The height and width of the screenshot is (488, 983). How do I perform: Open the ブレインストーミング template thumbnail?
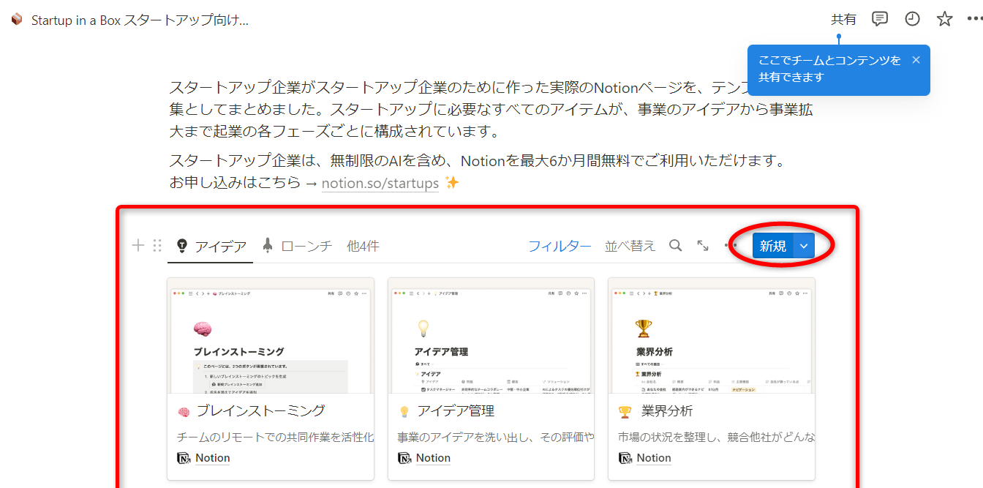click(x=271, y=337)
